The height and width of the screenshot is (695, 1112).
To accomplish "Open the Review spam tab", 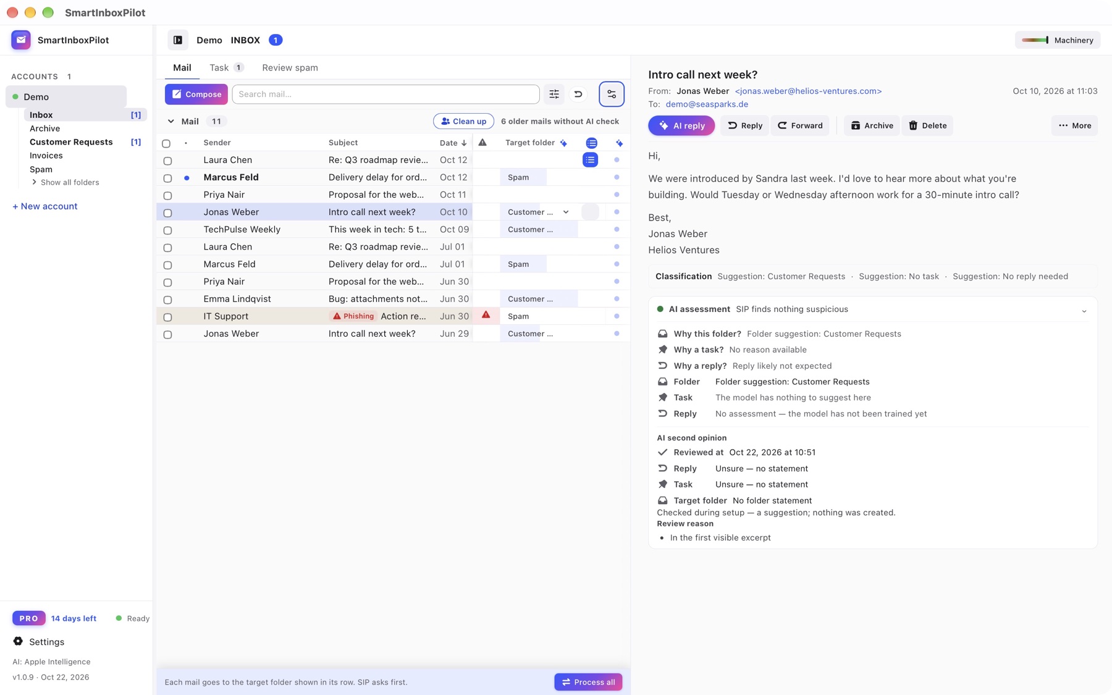I will [x=290, y=67].
